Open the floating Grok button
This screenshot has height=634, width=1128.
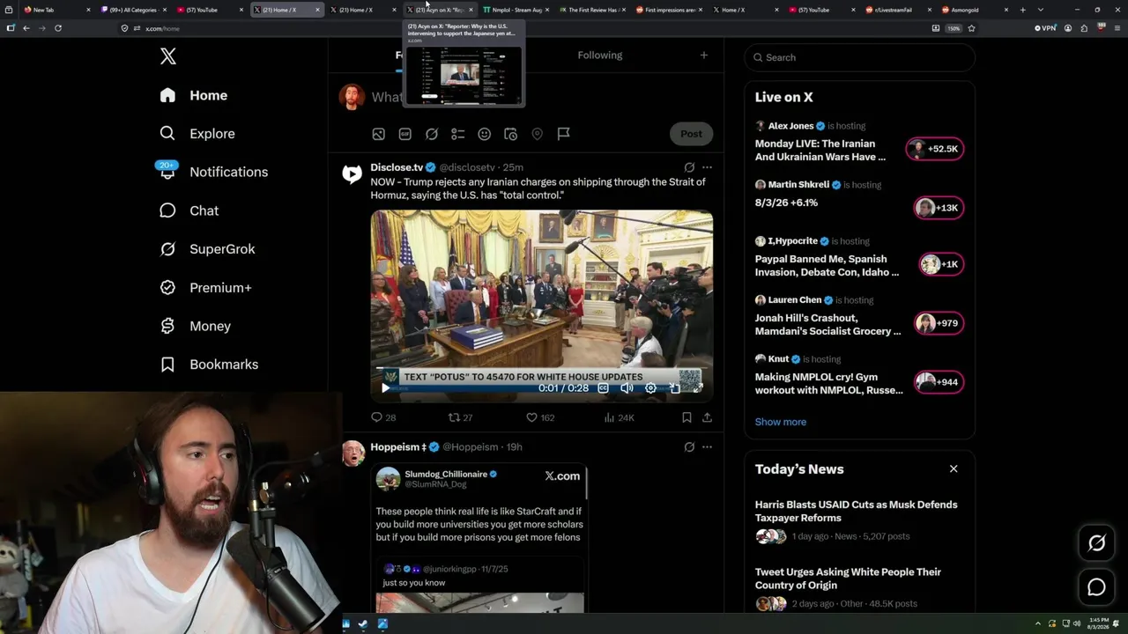pyautogui.click(x=1096, y=543)
